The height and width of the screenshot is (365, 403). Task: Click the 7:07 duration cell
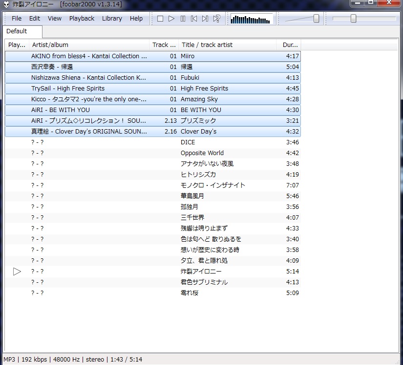click(x=293, y=185)
